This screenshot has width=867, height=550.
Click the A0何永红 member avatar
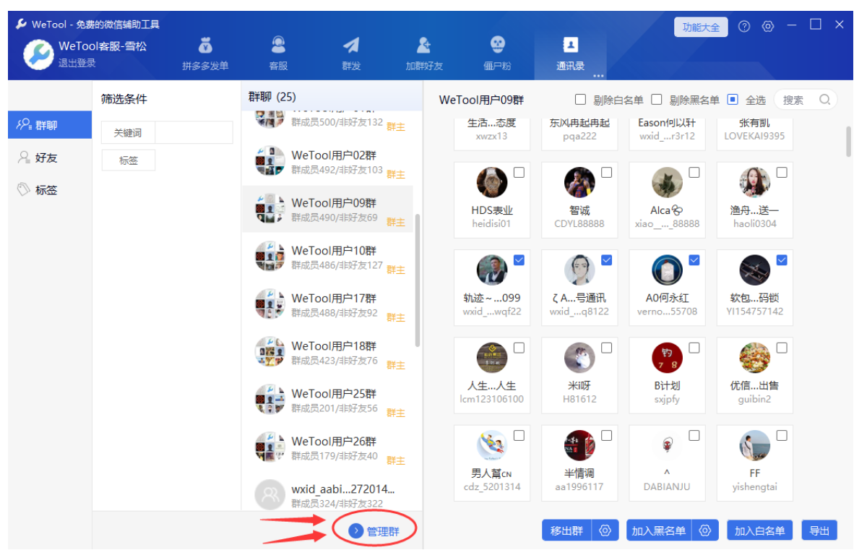point(667,270)
